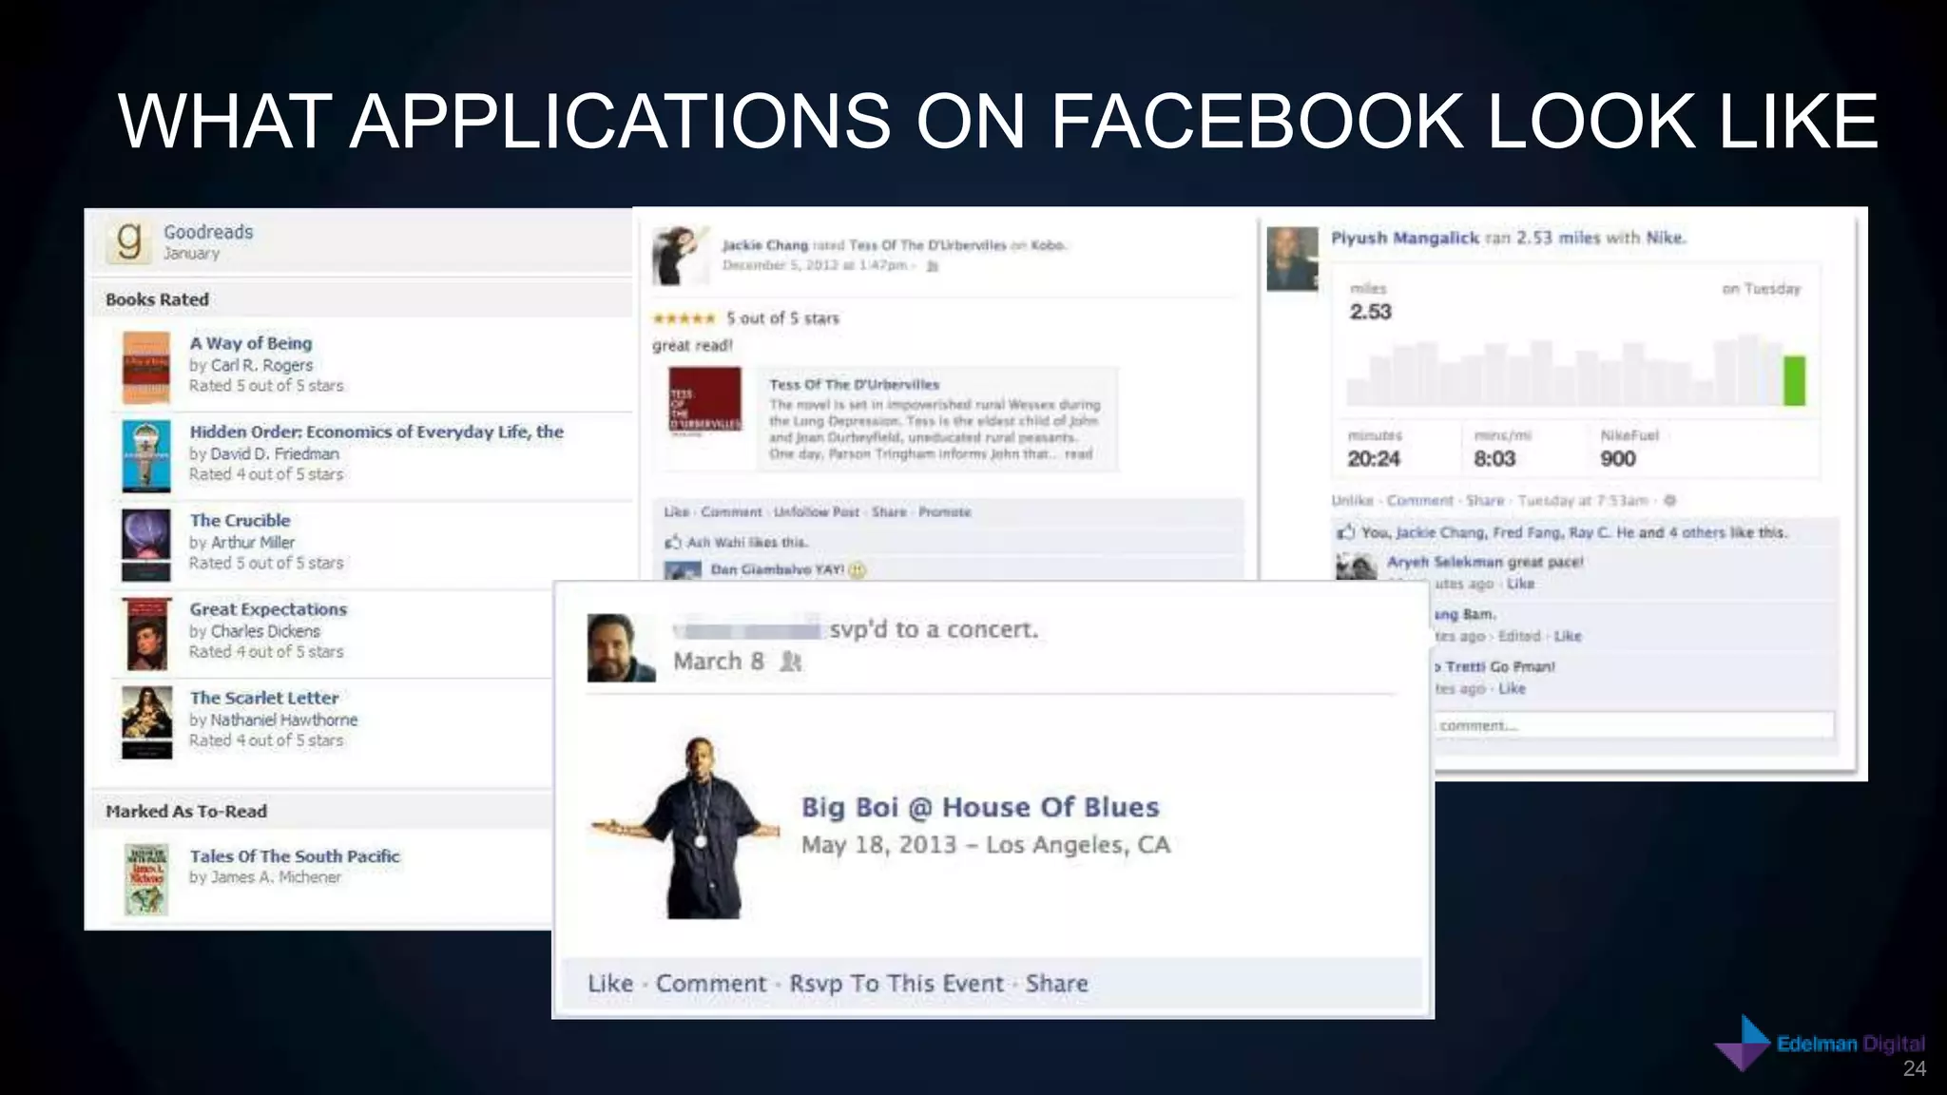Open the Goodreads link in the header

[x=208, y=232]
